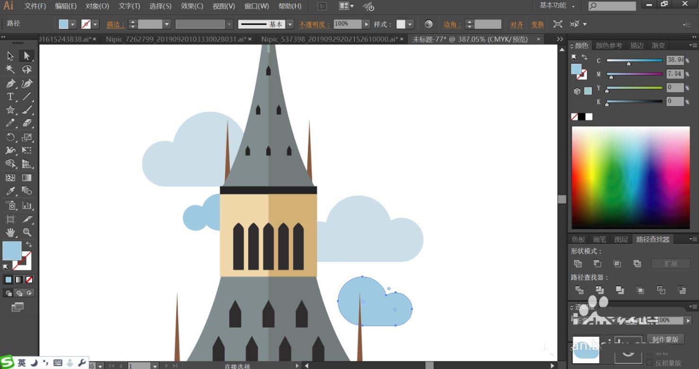
Task: Choose the Eyedropper tool
Action: point(10,191)
